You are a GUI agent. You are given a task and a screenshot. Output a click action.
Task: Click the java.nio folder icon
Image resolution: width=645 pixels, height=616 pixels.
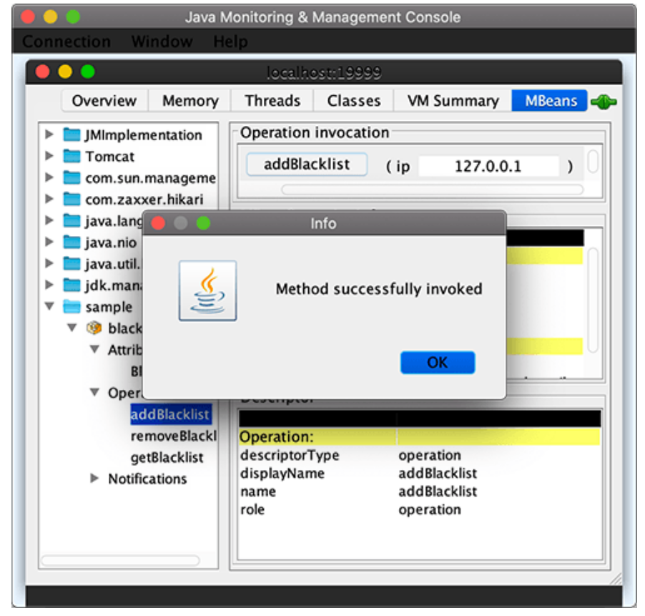(x=72, y=242)
